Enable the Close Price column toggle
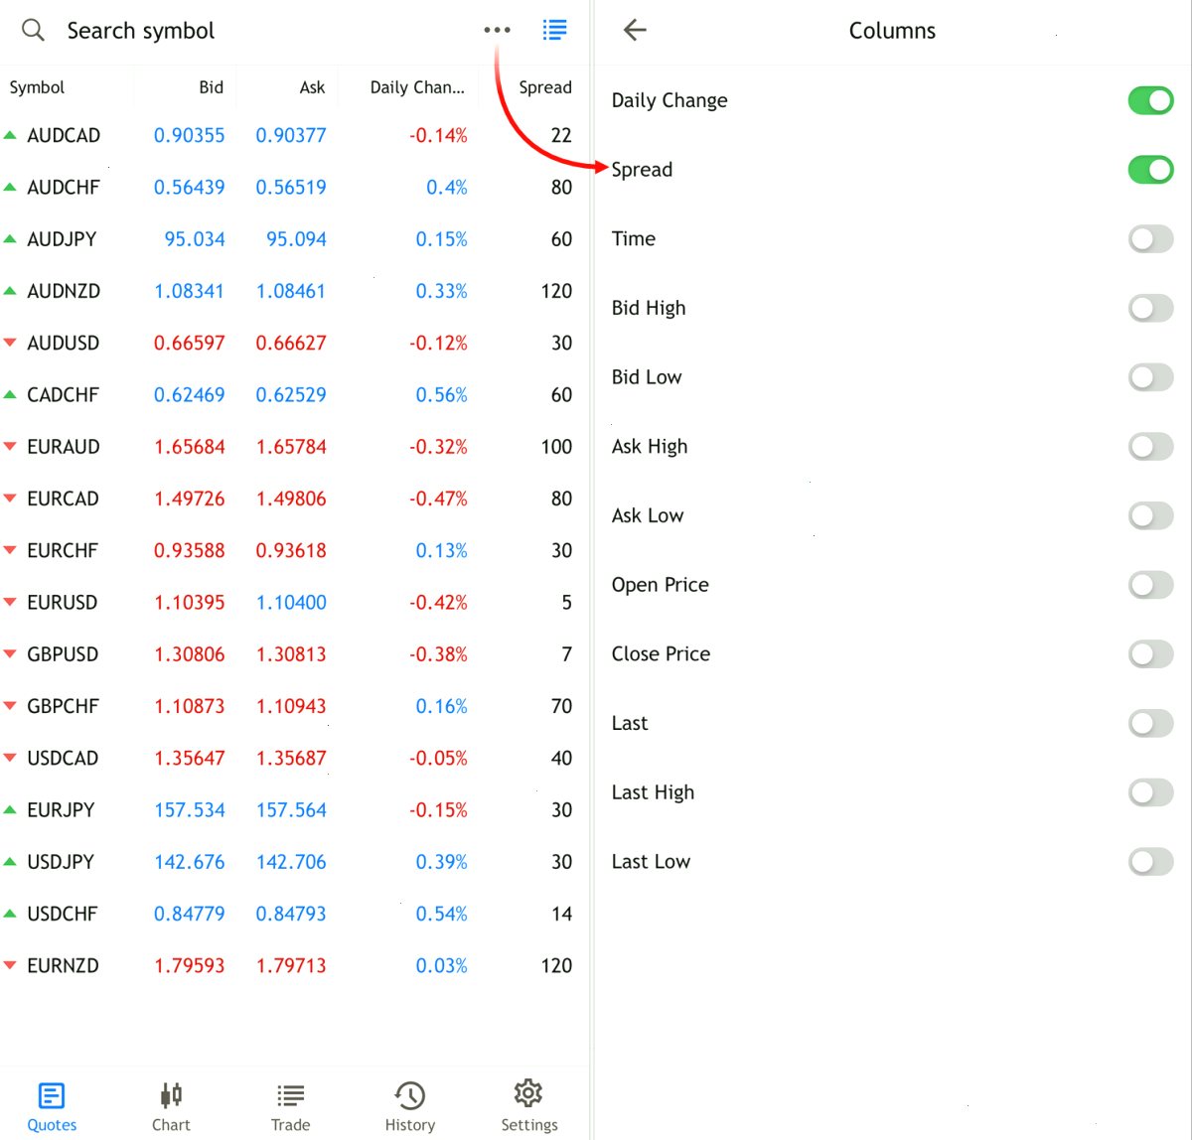Image resolution: width=1192 pixels, height=1140 pixels. pyautogui.click(x=1150, y=653)
